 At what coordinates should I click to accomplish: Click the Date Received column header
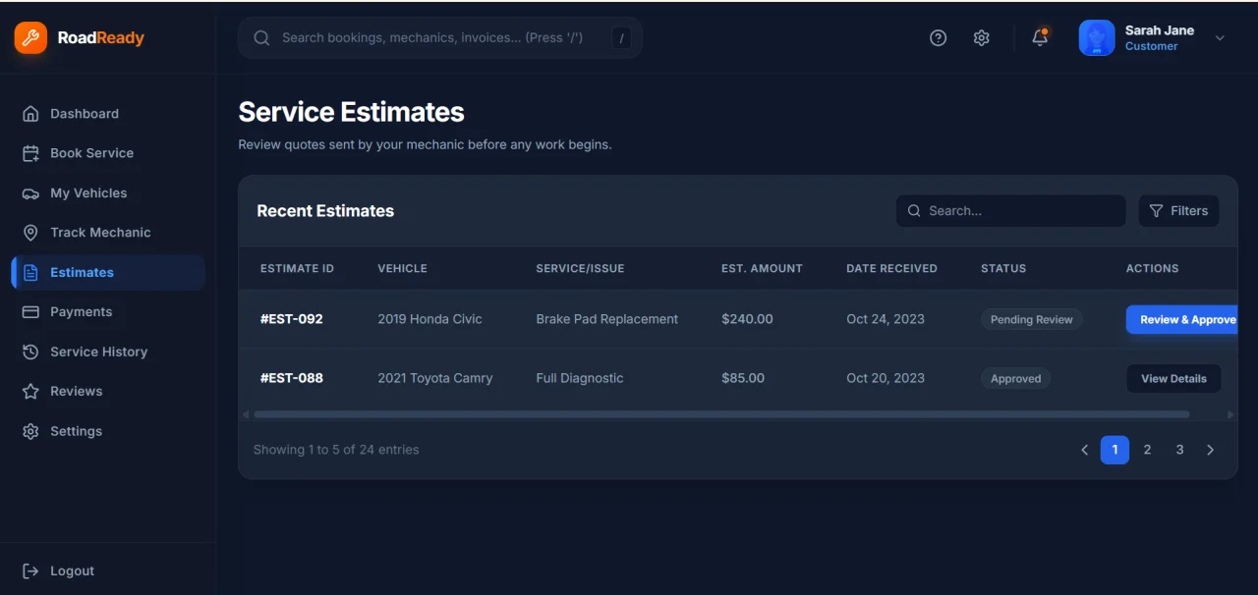coord(891,268)
